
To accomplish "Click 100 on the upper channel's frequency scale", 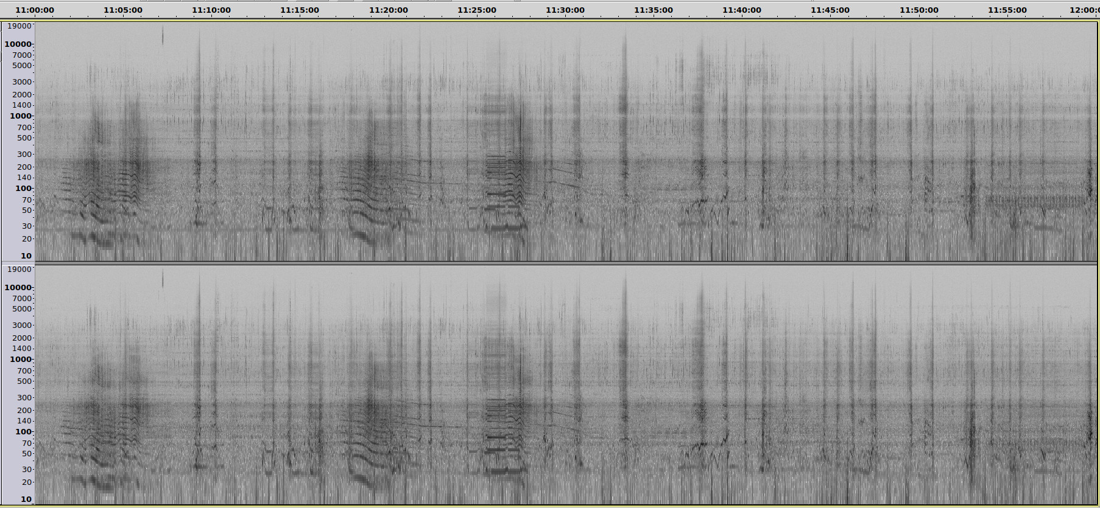I will (x=23, y=189).
